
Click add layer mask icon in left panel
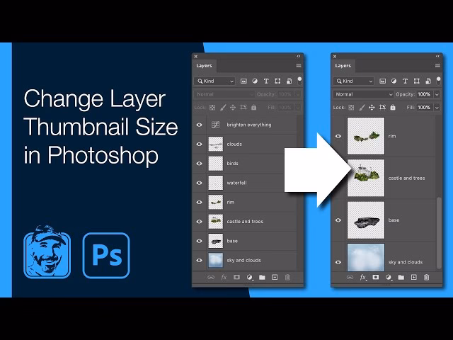[x=236, y=277]
